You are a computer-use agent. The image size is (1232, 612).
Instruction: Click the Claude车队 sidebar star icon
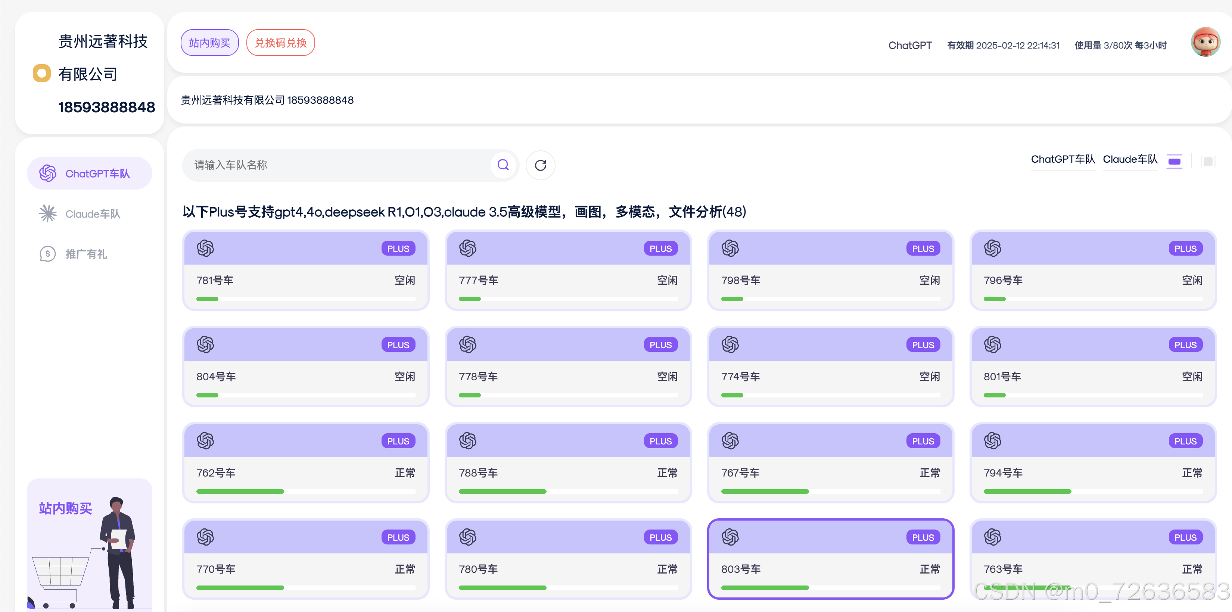click(48, 214)
